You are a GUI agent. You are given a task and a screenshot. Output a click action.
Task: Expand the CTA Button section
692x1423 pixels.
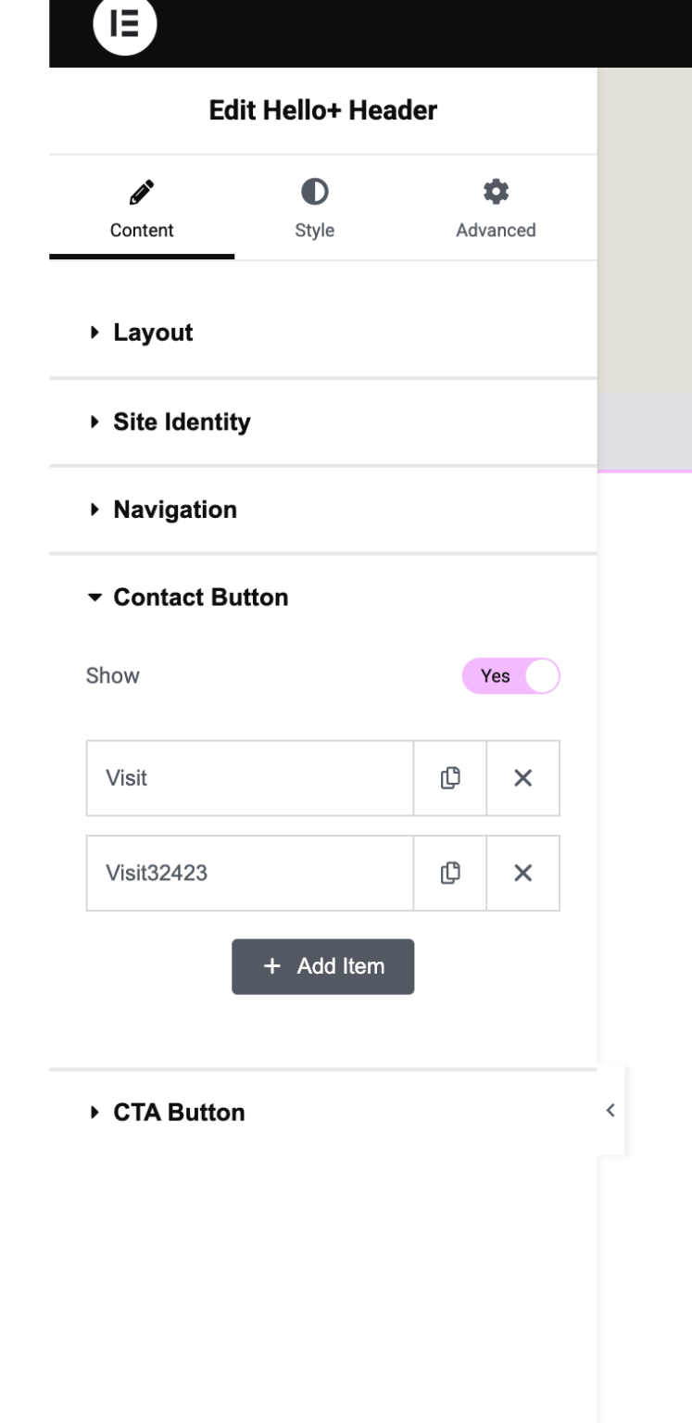coord(178,1112)
